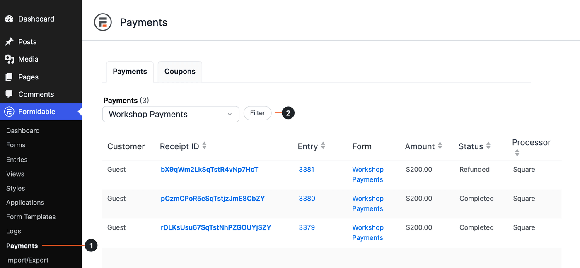The image size is (580, 268).
Task: Click Completed status for entry 3380
Action: tap(476, 199)
